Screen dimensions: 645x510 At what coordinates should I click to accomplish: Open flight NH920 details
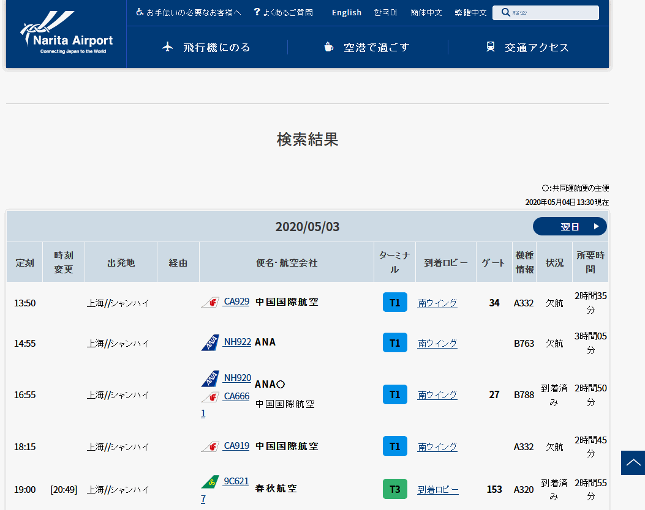tap(237, 378)
